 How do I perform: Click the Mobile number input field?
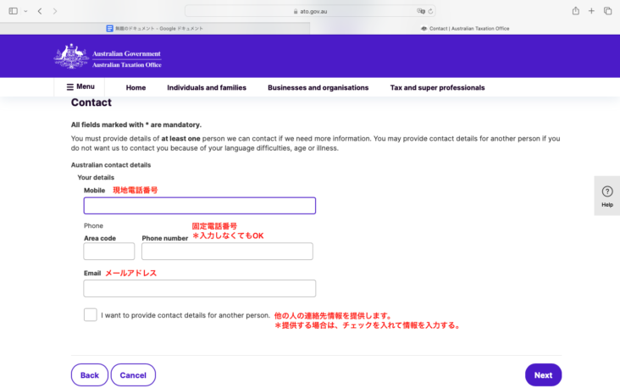(x=199, y=206)
